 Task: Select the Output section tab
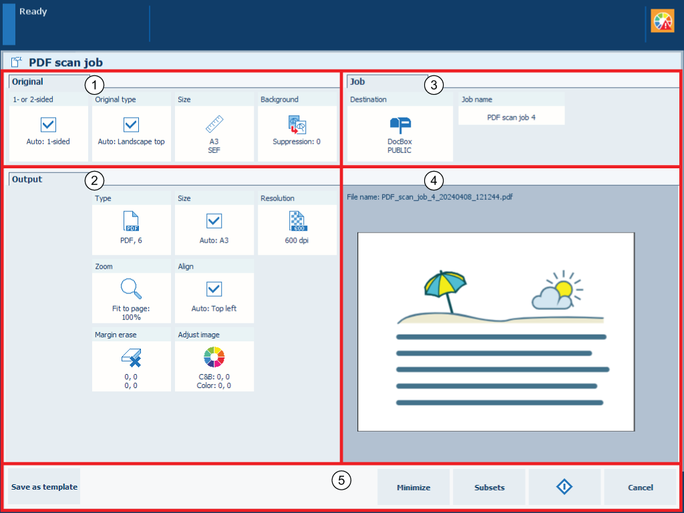27,179
